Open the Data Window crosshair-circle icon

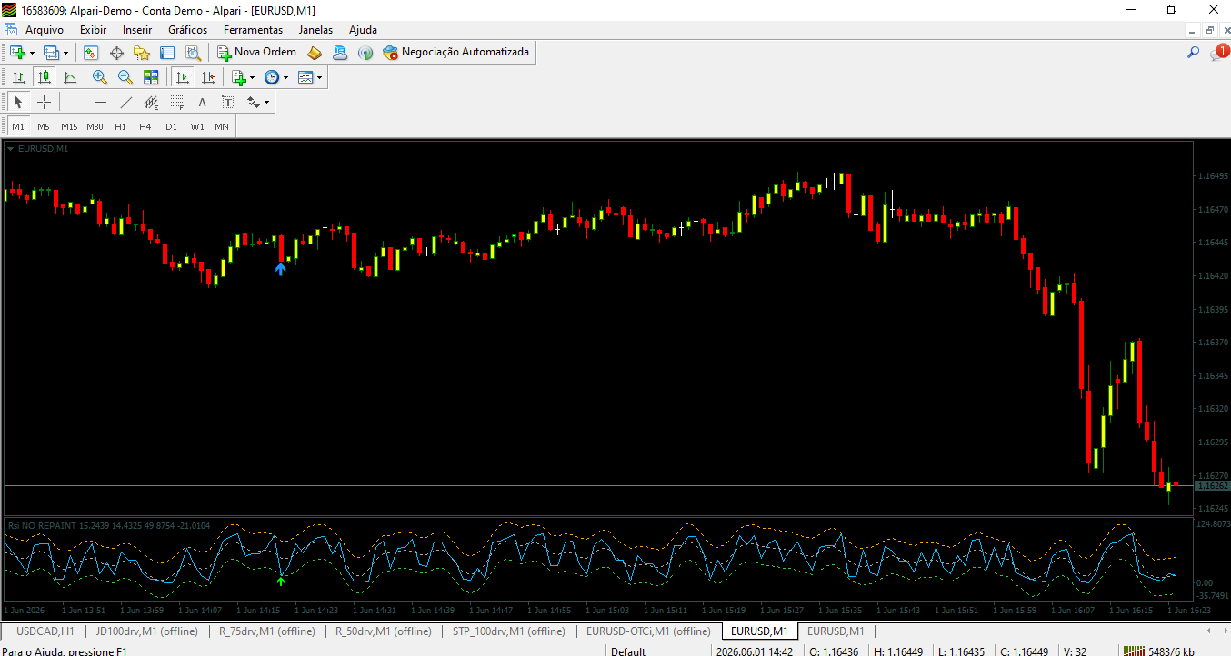pos(116,53)
